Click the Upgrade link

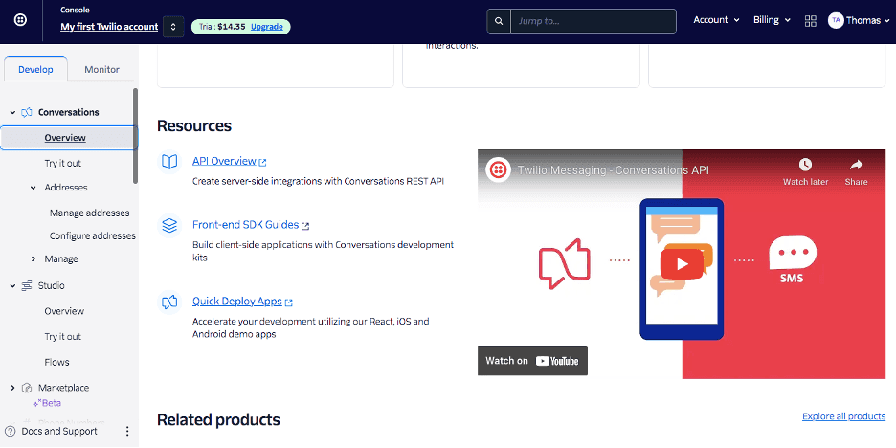[266, 27]
